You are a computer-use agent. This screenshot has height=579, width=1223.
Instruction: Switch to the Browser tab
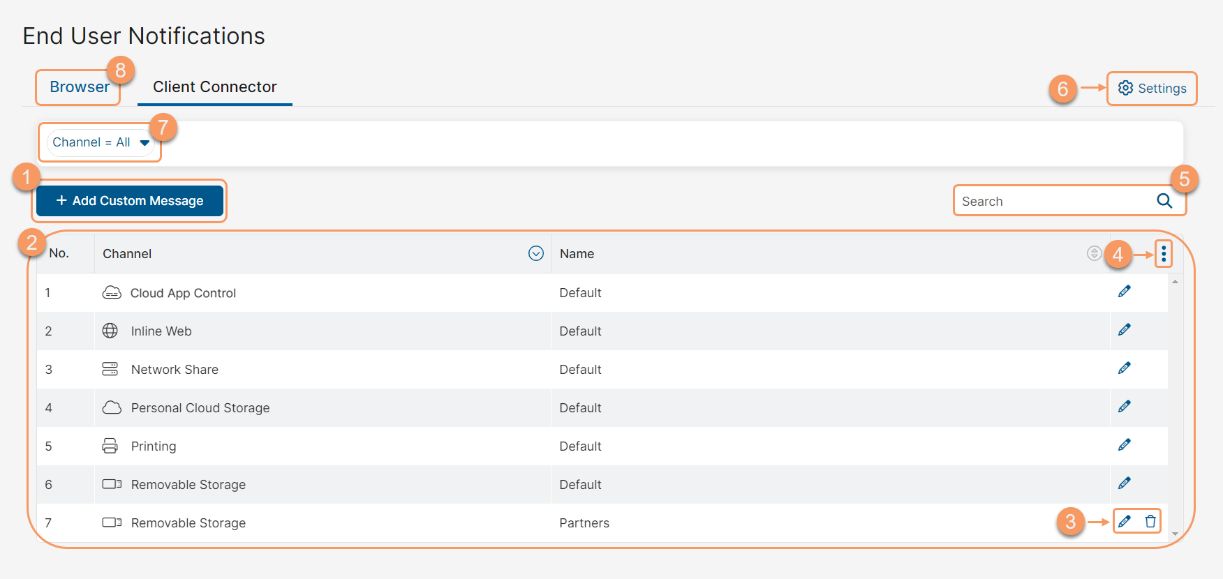79,87
